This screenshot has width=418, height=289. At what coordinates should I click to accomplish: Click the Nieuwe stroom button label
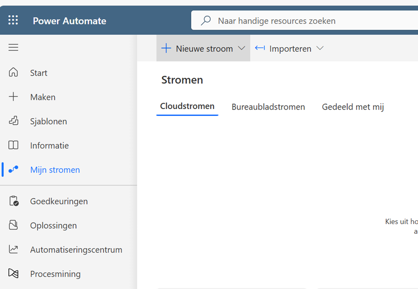pyautogui.click(x=204, y=49)
